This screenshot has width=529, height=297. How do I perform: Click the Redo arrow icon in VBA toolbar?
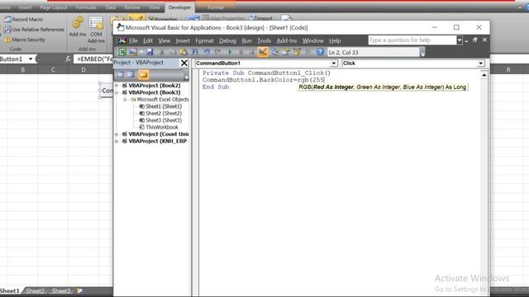click(x=217, y=52)
